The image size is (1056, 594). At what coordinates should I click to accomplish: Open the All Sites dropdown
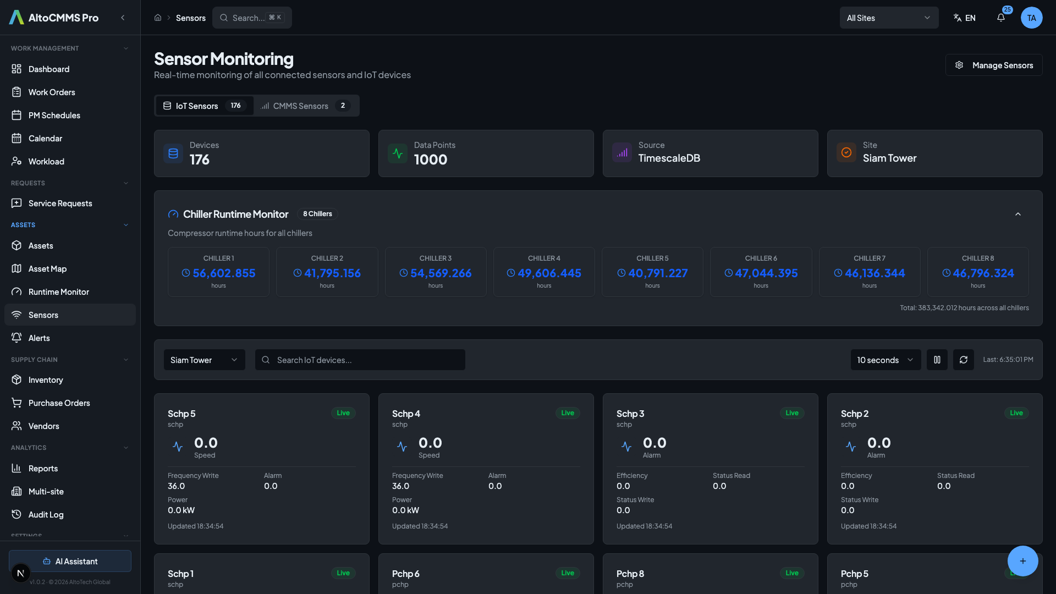click(x=888, y=18)
